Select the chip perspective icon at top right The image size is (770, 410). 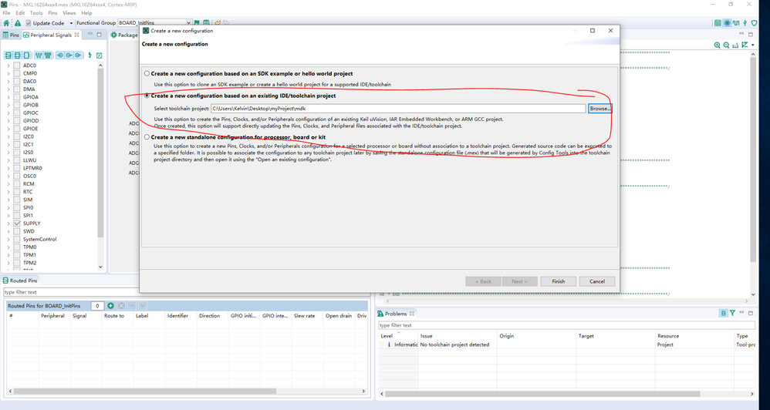(727, 23)
